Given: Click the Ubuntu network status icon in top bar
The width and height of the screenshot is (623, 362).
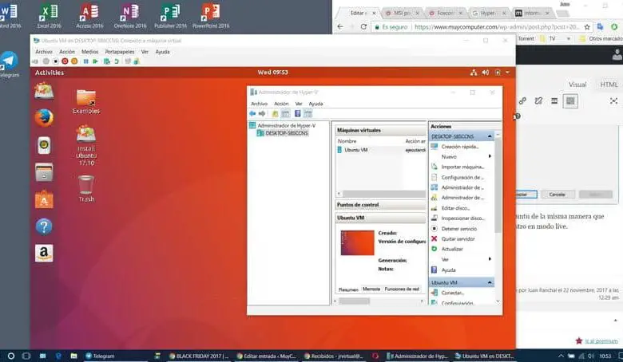Looking at the screenshot, I should (x=474, y=73).
